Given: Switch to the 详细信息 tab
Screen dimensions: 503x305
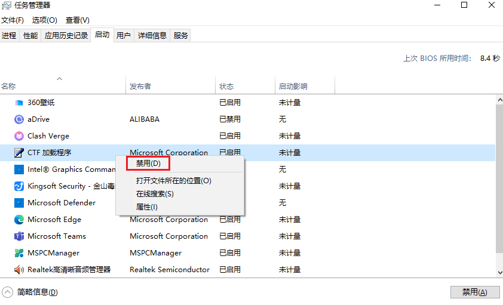Looking at the screenshot, I should click(152, 36).
